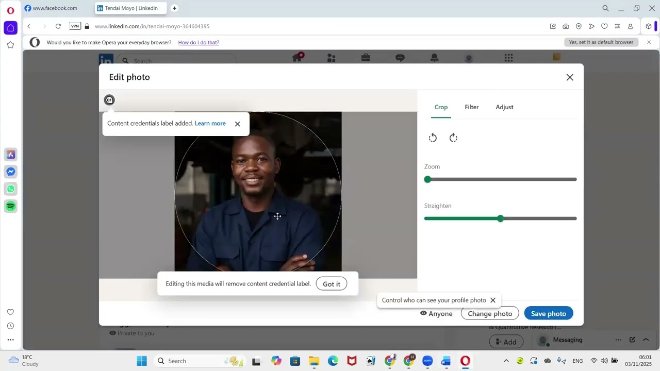Open Opera easy setup sliders icon
660x371 pixels.
point(617,26)
